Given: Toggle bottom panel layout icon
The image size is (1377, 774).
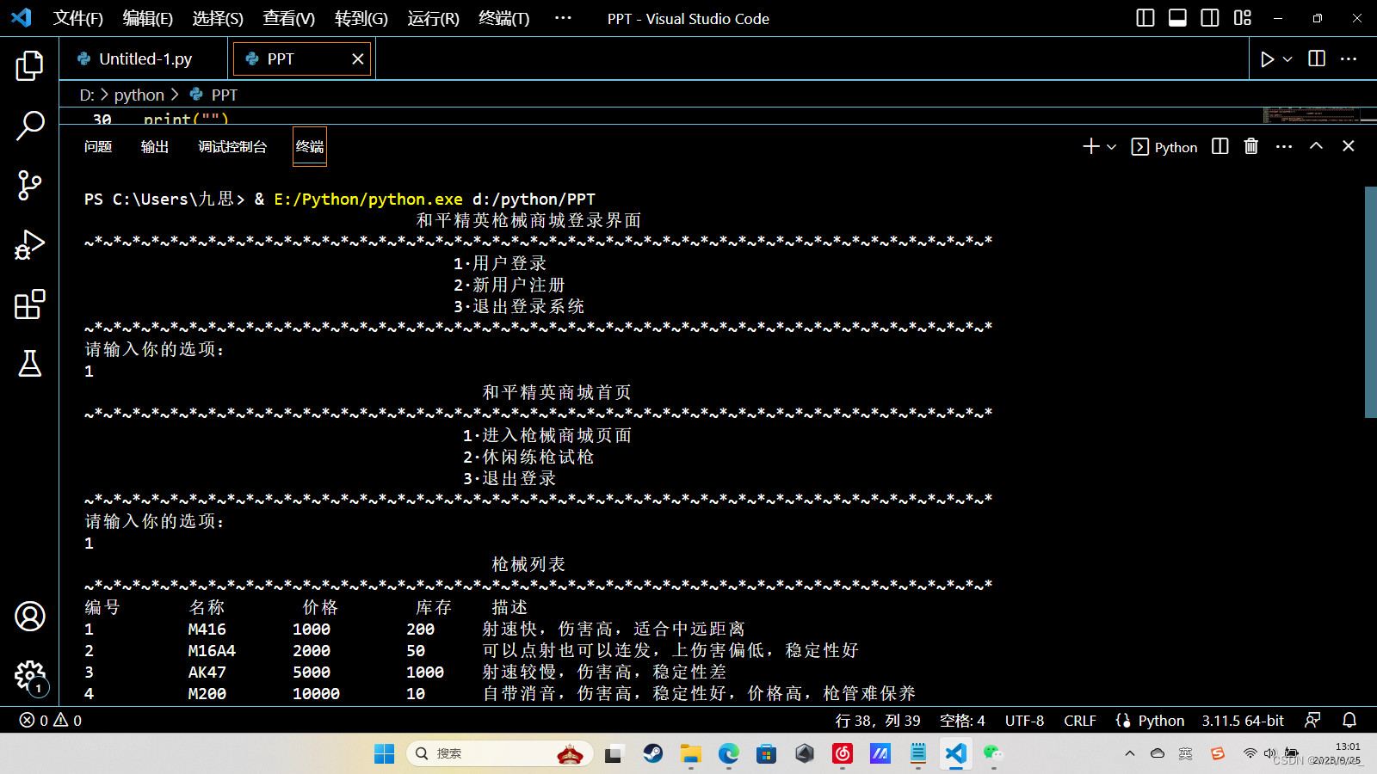Looking at the screenshot, I should point(1177,18).
